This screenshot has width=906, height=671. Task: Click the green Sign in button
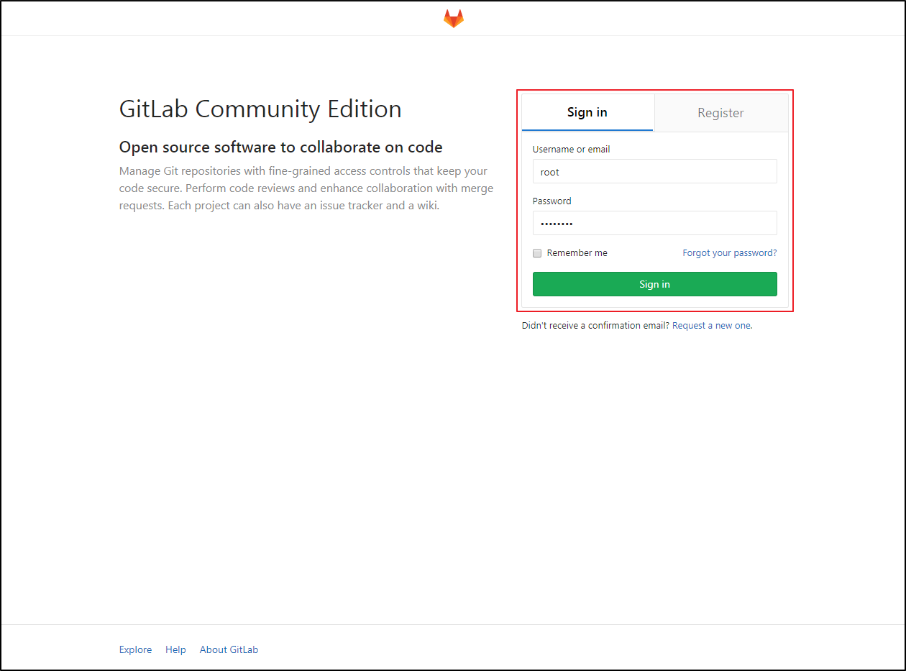tap(654, 284)
